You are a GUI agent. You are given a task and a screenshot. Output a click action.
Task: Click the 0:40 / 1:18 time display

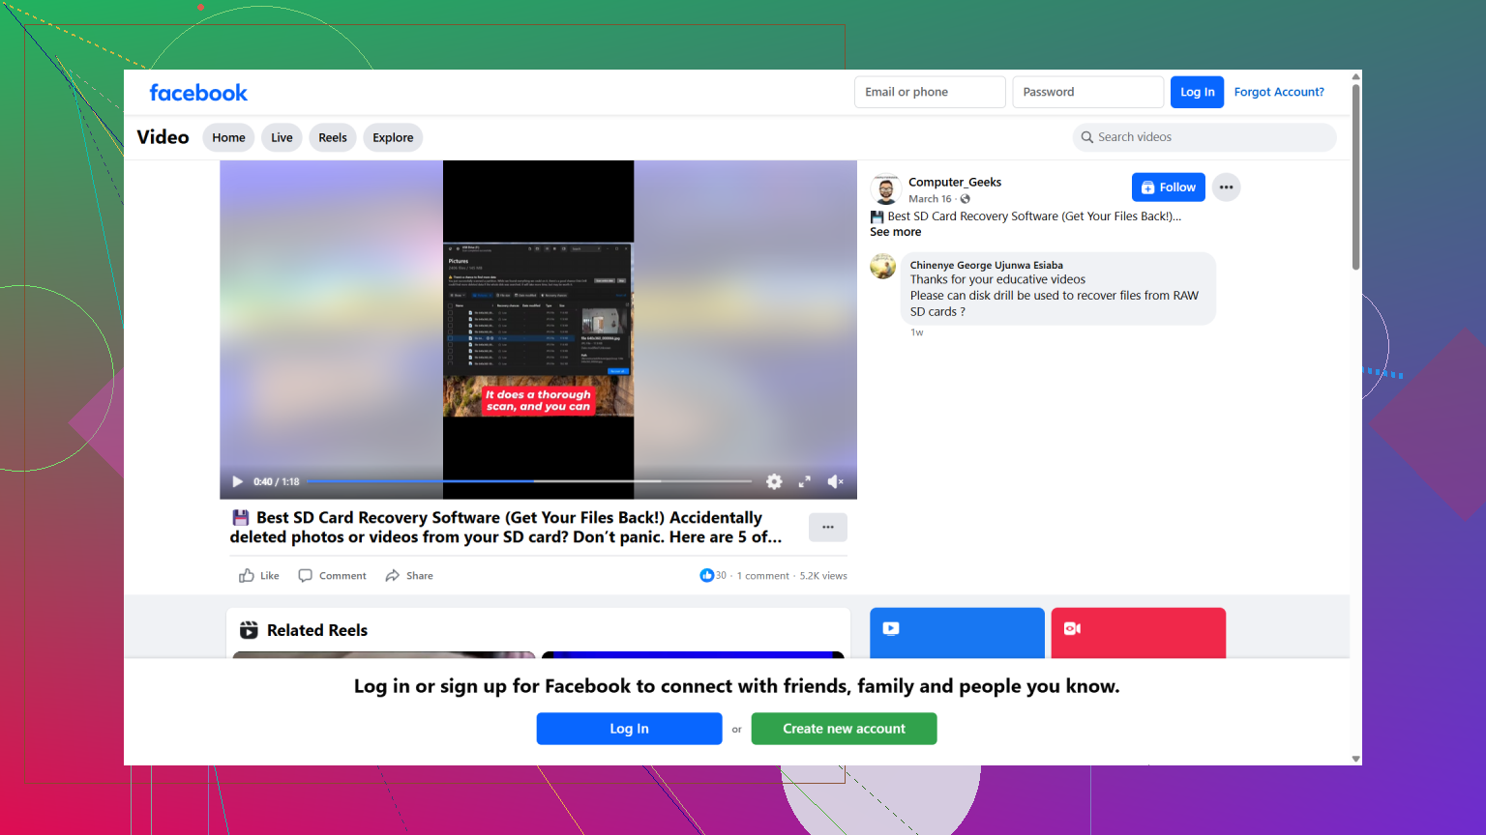point(277,481)
